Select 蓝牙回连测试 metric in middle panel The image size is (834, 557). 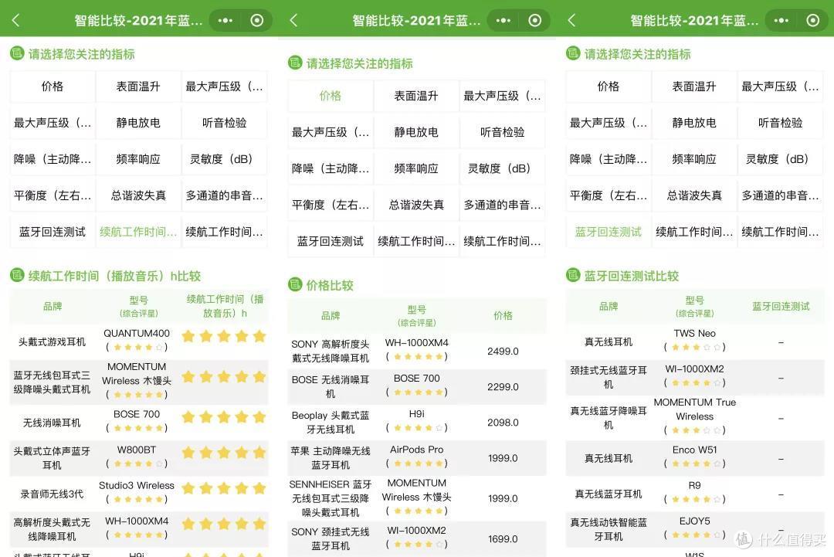tap(331, 242)
